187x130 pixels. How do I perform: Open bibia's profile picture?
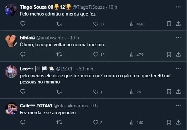click(x=11, y=40)
